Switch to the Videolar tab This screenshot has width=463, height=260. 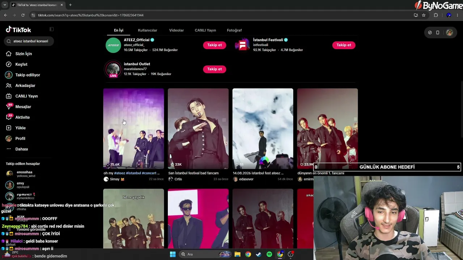(177, 30)
